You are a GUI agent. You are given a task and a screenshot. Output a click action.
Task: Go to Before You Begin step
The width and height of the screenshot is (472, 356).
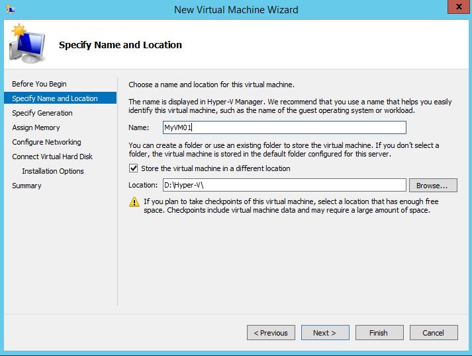[39, 84]
